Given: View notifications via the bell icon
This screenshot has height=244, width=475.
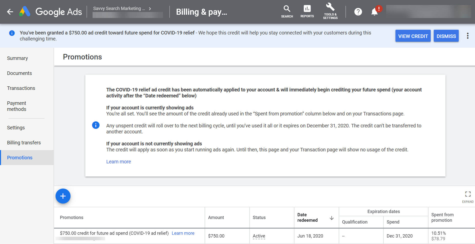Looking at the screenshot, I should tap(374, 11).
